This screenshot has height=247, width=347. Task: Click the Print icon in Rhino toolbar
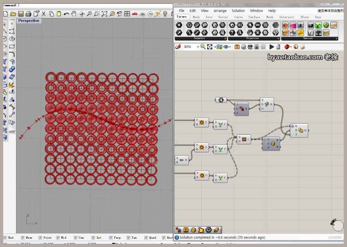pyautogui.click(x=29, y=14)
